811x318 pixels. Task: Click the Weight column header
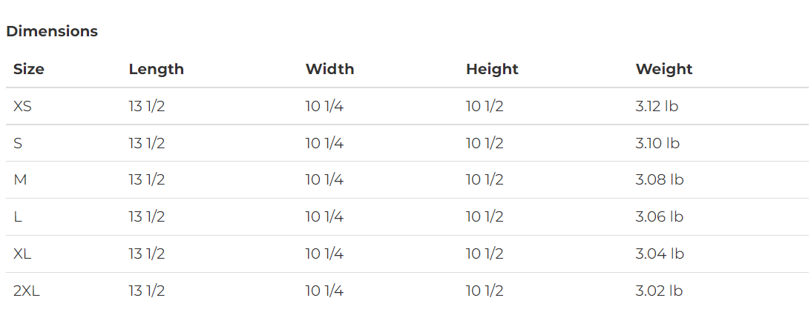[663, 69]
